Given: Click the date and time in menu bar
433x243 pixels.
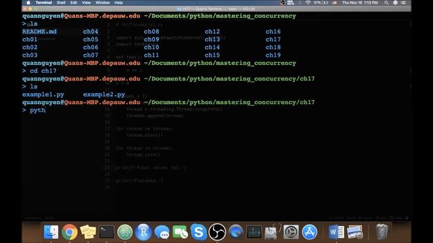Looking at the screenshot, I should tap(360, 3).
